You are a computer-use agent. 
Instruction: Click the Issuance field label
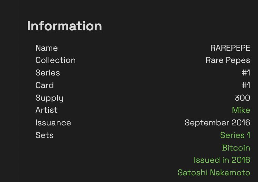[53, 123]
